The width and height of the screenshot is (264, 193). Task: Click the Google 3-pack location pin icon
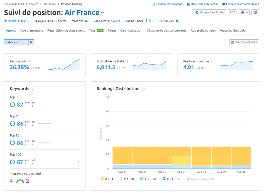[x=146, y=21]
